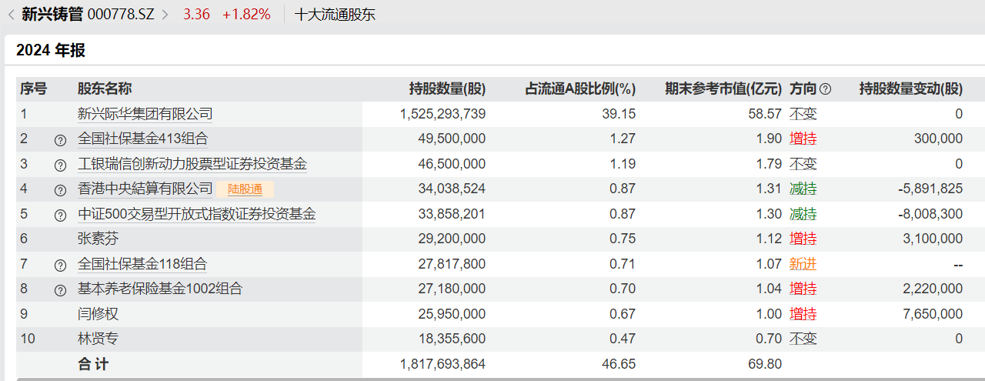985x381 pixels.
Task: Select the 十大流通股东 tab title
Action: click(335, 14)
